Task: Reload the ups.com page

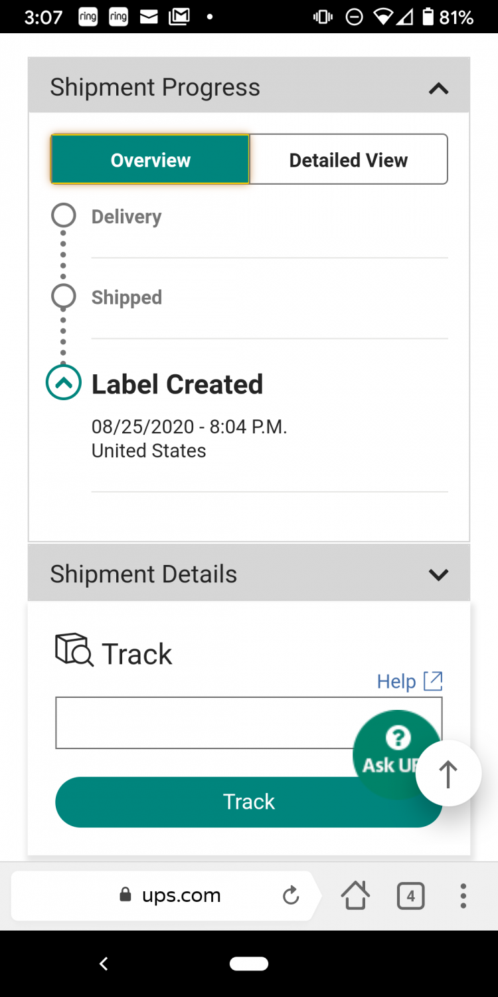Action: point(291,896)
